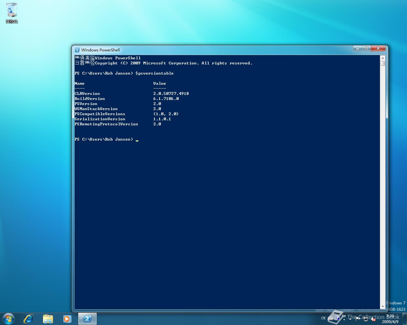Click the scrollbar up arrow in PowerShell
Viewport: 407px width, 325px height.
click(383, 58)
